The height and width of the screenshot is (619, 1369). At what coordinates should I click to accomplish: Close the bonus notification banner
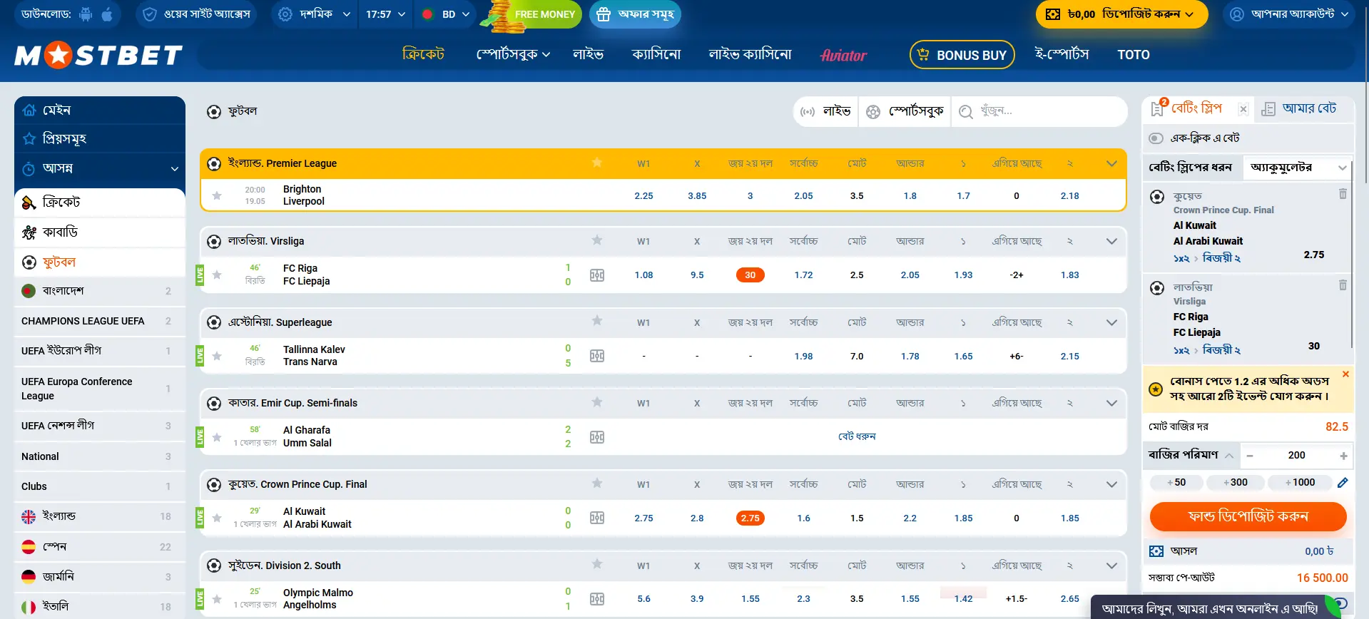[1345, 374]
